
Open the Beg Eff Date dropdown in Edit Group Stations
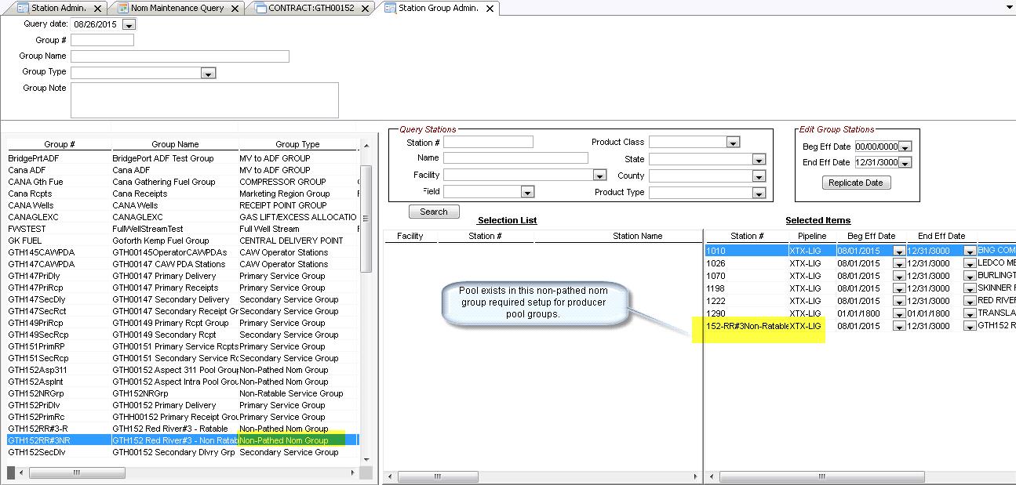[905, 147]
